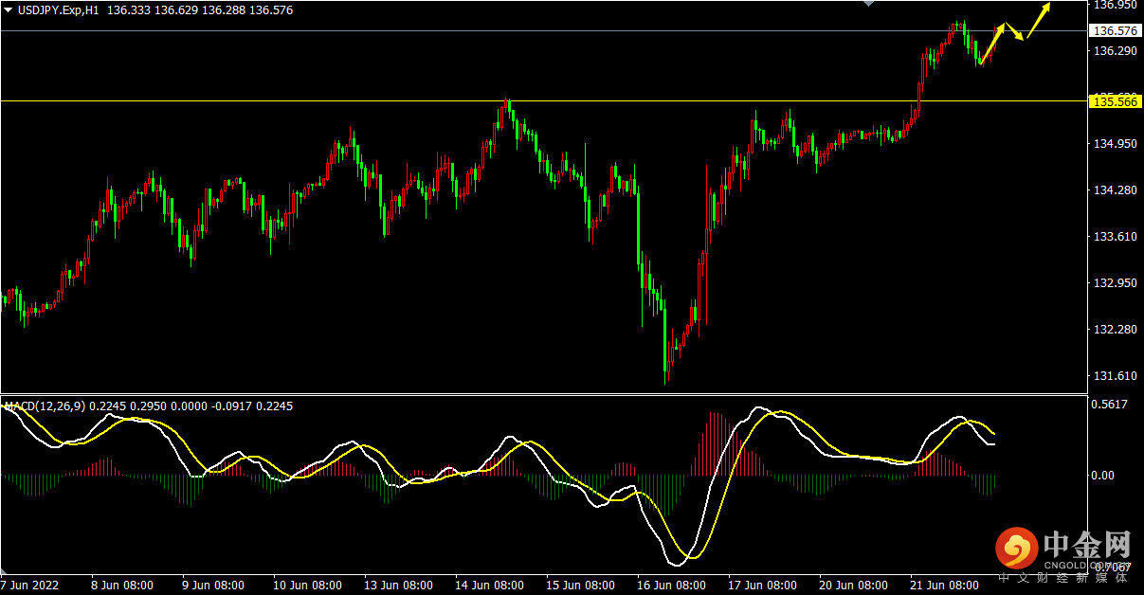Click the MACD(12,26,9) indicator label

pos(45,406)
